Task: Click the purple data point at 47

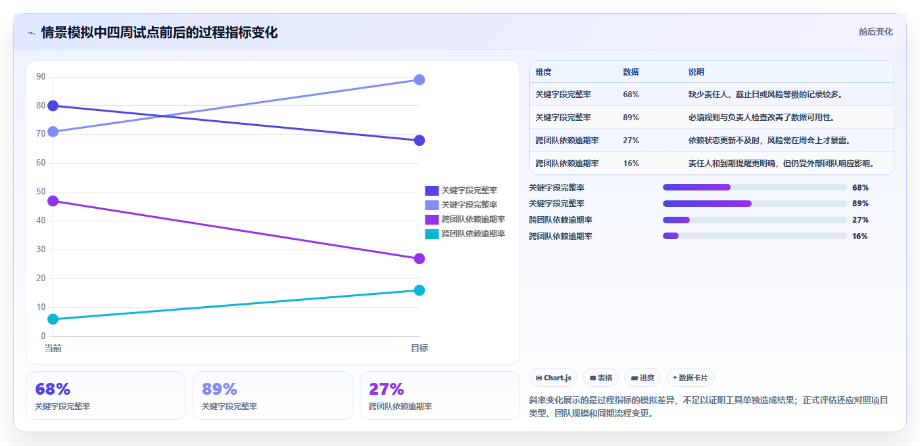Action: (53, 201)
